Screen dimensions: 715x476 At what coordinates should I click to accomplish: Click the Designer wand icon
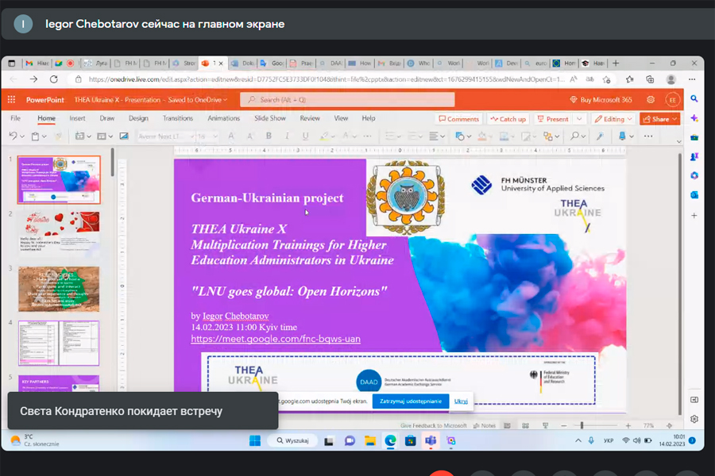pyautogui.click(x=600, y=136)
